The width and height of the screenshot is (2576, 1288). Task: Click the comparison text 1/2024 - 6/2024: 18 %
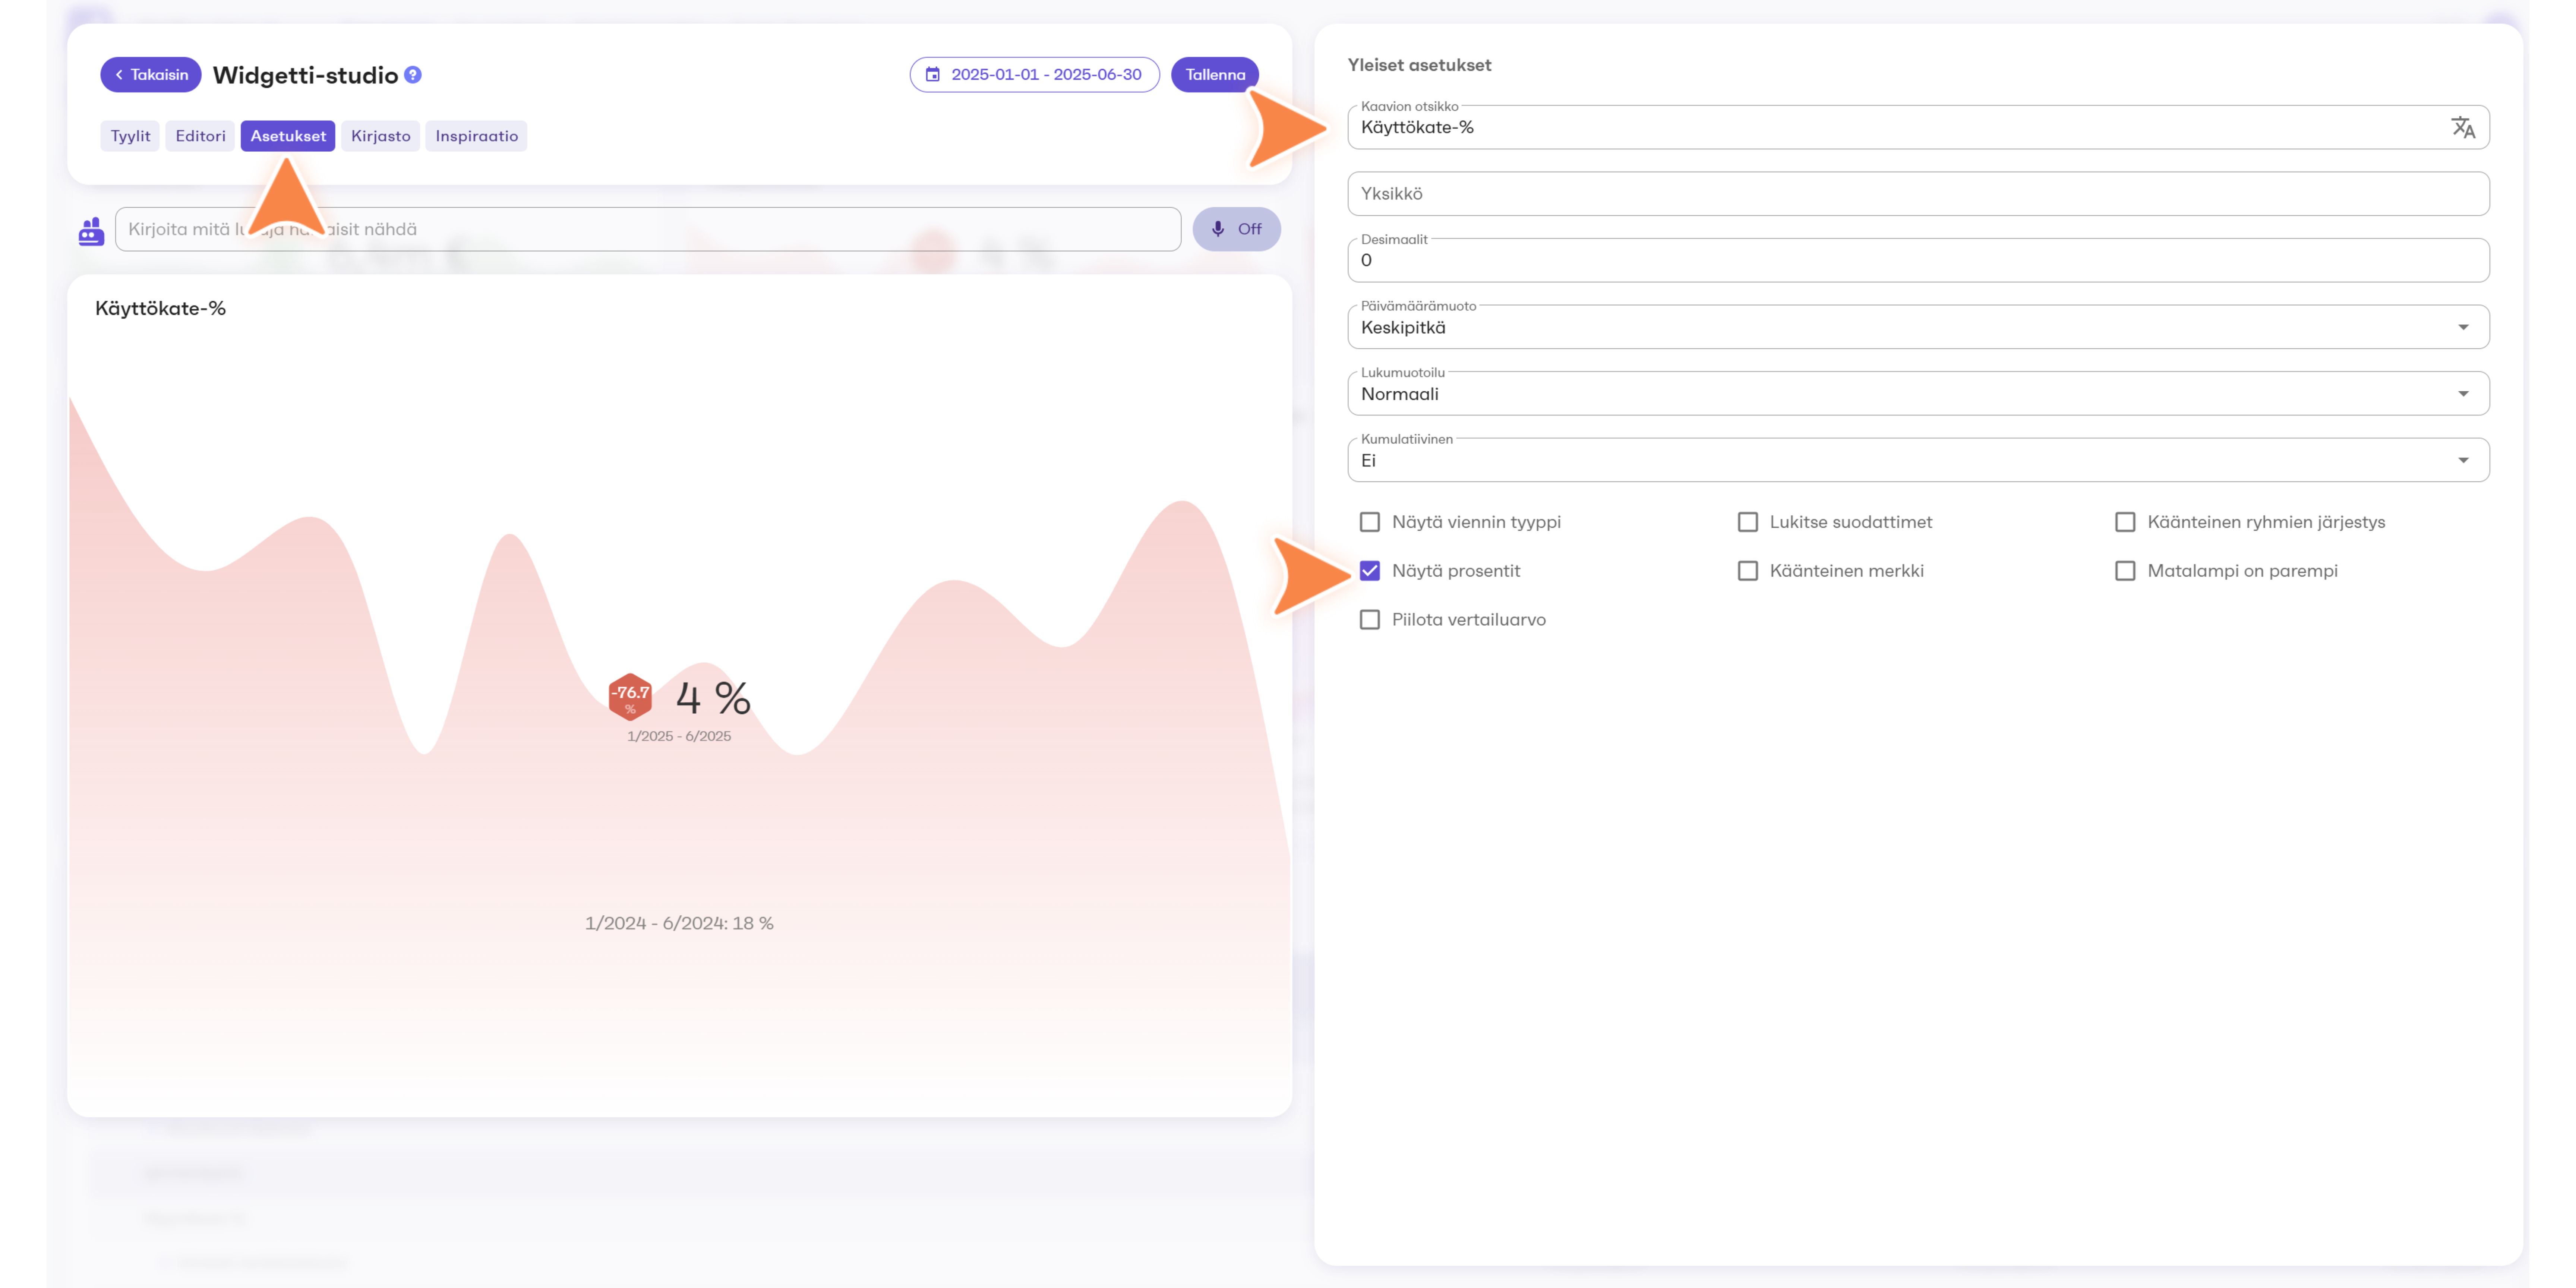(x=679, y=923)
